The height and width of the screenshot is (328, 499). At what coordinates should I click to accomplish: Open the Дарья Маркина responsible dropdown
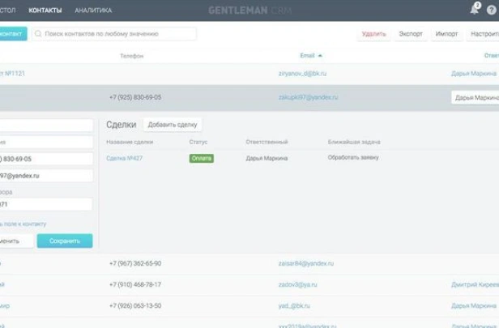point(475,97)
